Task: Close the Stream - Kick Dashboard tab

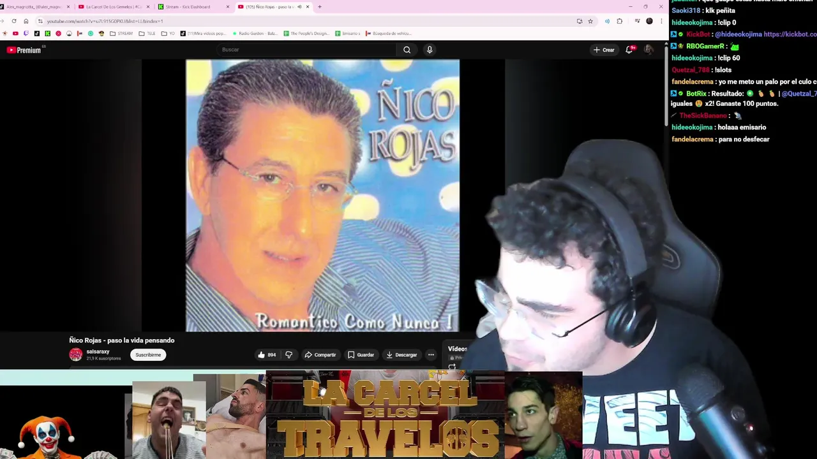Action: 228,7
